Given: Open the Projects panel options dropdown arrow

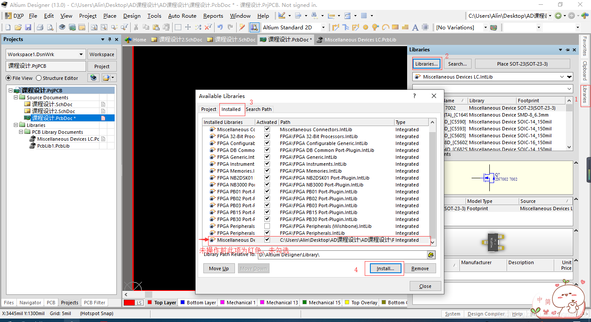Looking at the screenshot, I should click(x=103, y=39).
